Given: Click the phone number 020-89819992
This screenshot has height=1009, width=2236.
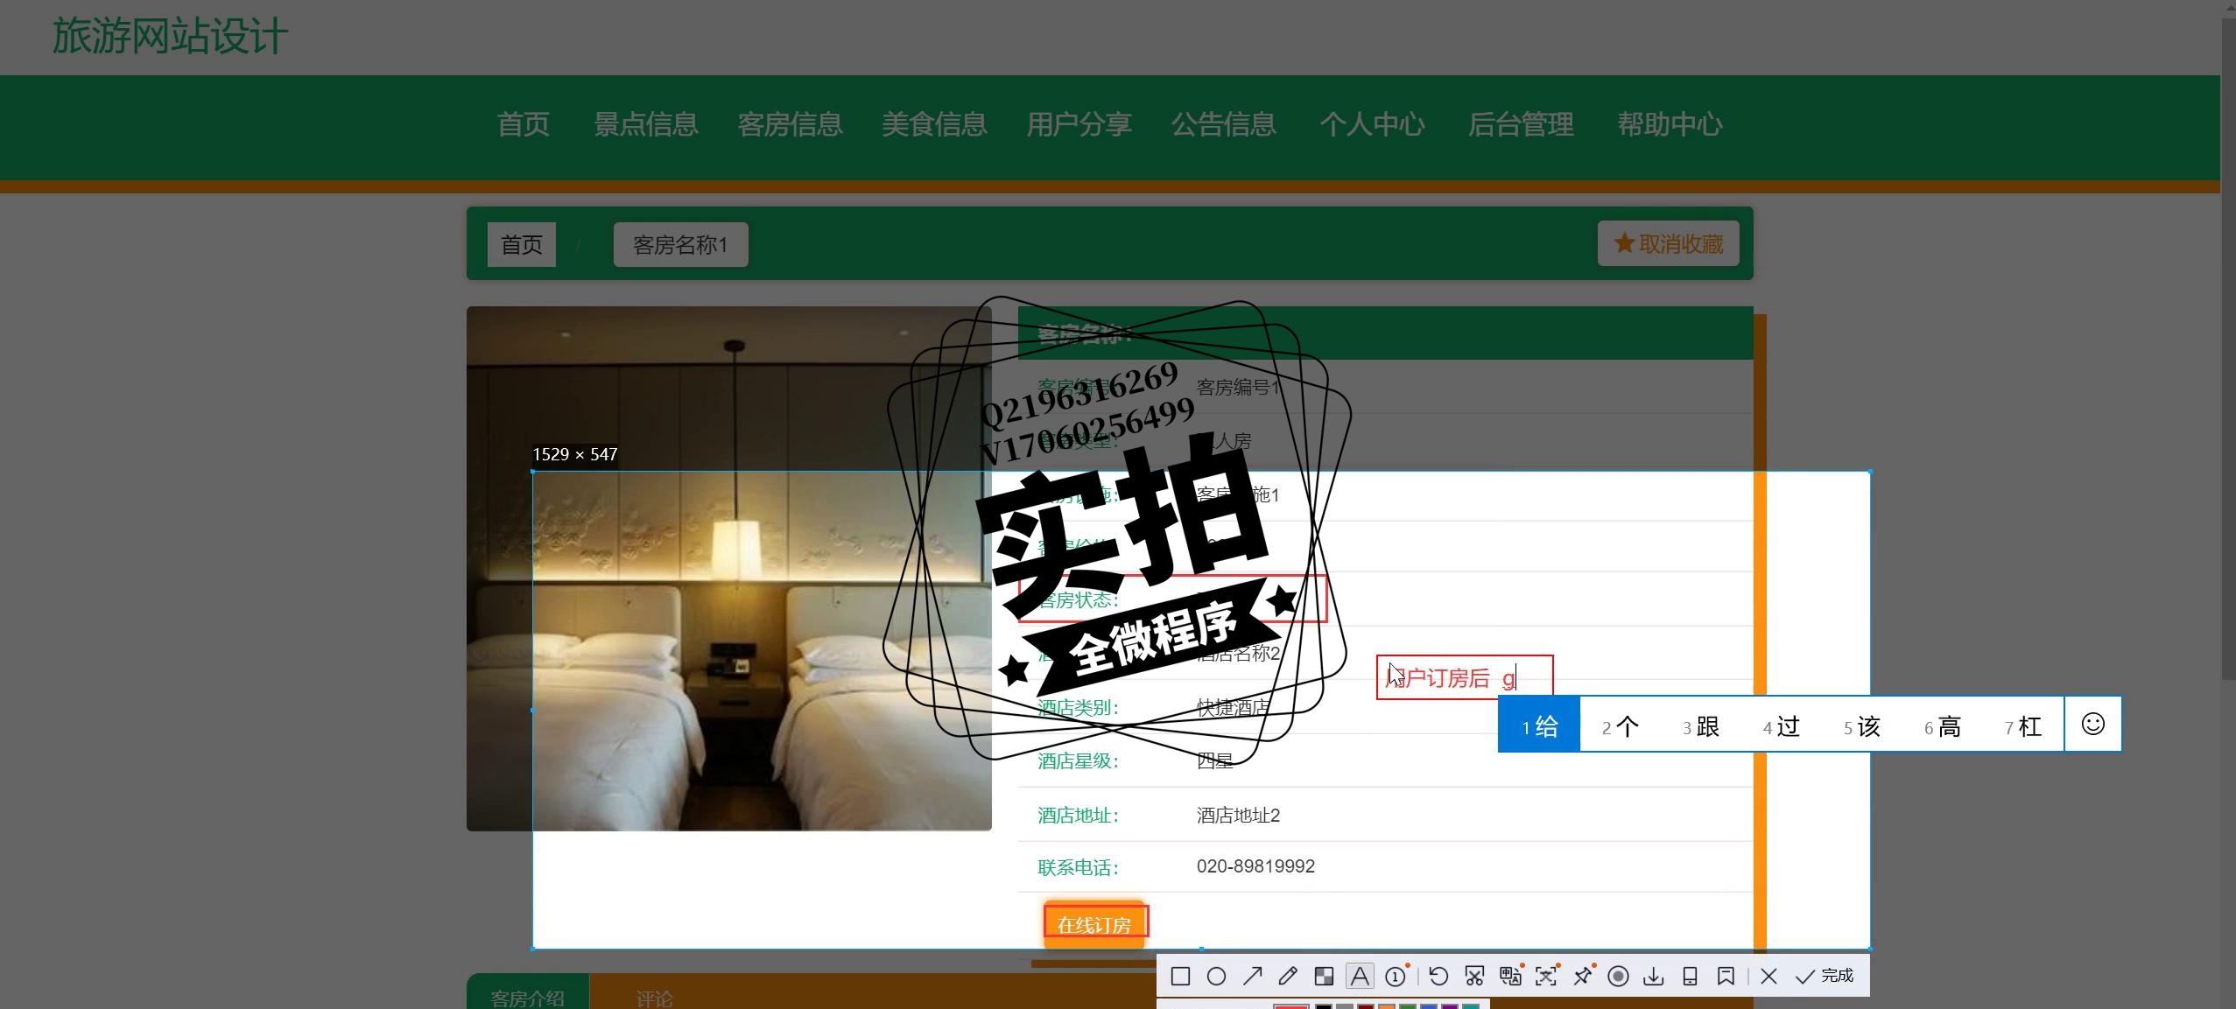Looking at the screenshot, I should 1255,866.
